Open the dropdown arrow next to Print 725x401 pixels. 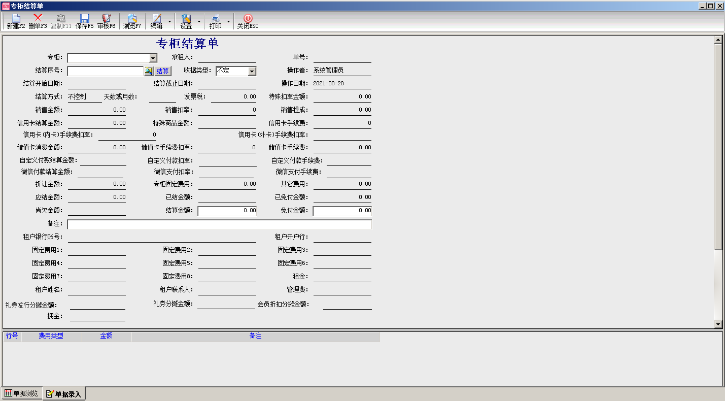228,22
